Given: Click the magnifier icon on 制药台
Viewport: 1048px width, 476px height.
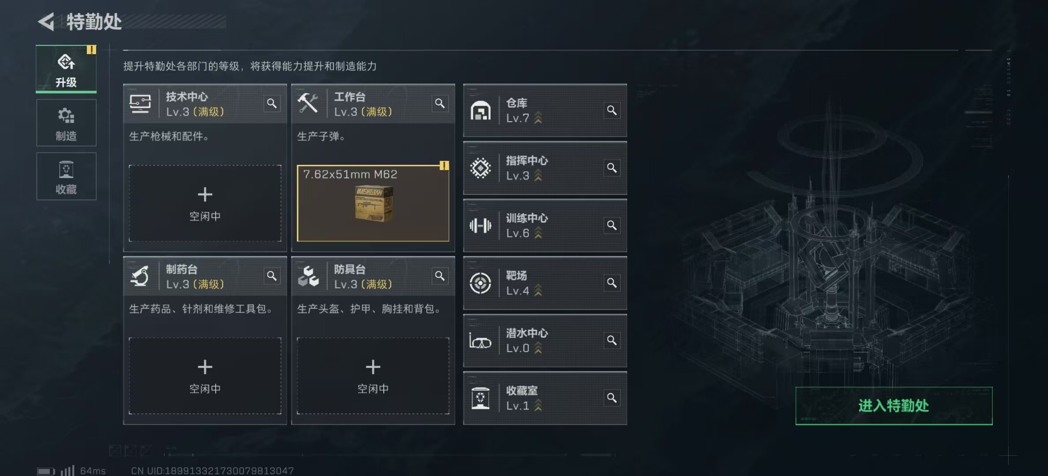Looking at the screenshot, I should pyautogui.click(x=271, y=276).
